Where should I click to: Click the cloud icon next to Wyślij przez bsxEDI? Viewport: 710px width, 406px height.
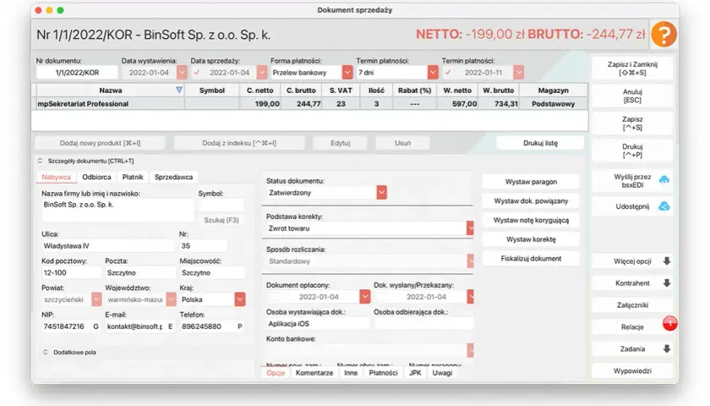pos(664,180)
